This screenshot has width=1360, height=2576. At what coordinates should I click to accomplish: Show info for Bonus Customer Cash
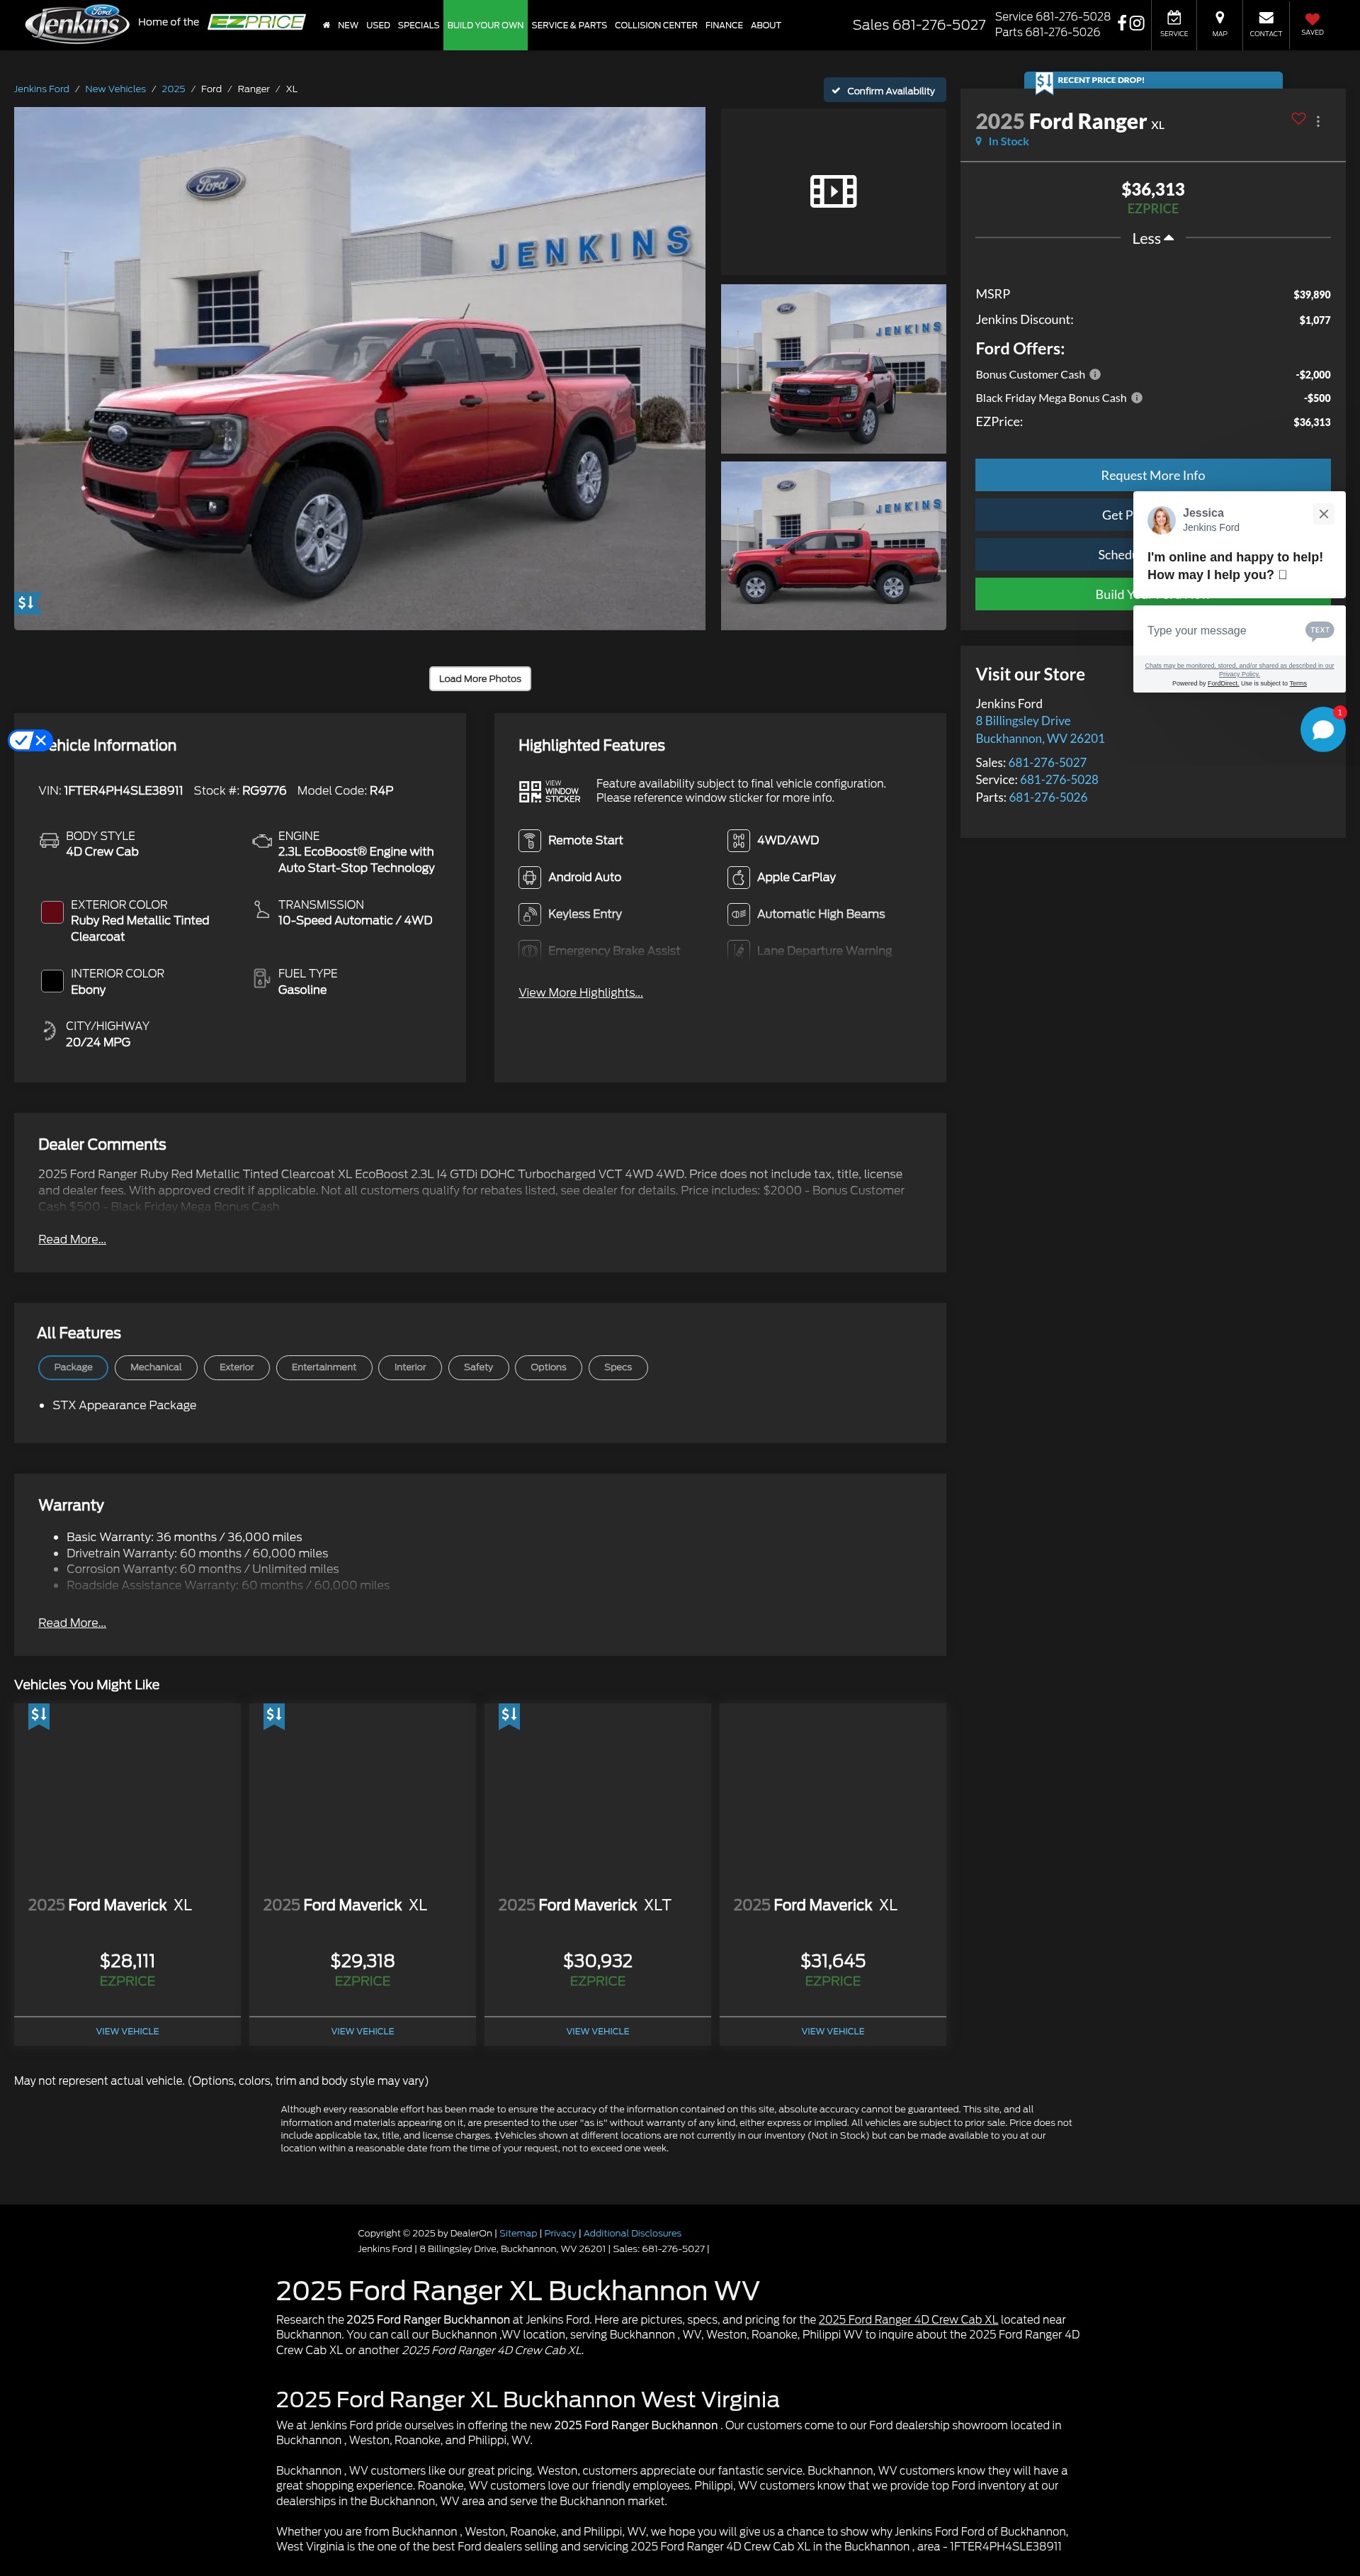point(1095,374)
